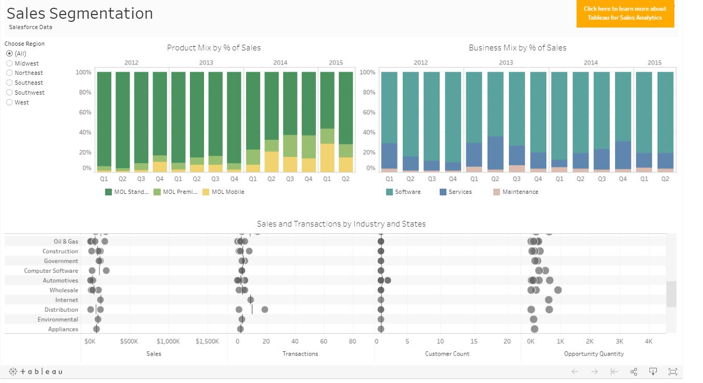Click the Undo arrow in the toolbar
Image resolution: width=703 pixels, height=383 pixels.
575,372
